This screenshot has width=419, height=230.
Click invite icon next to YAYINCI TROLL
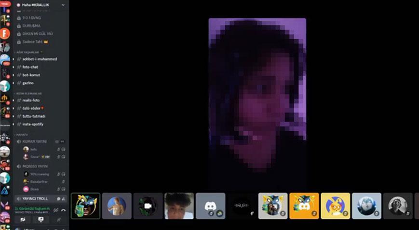64,199
